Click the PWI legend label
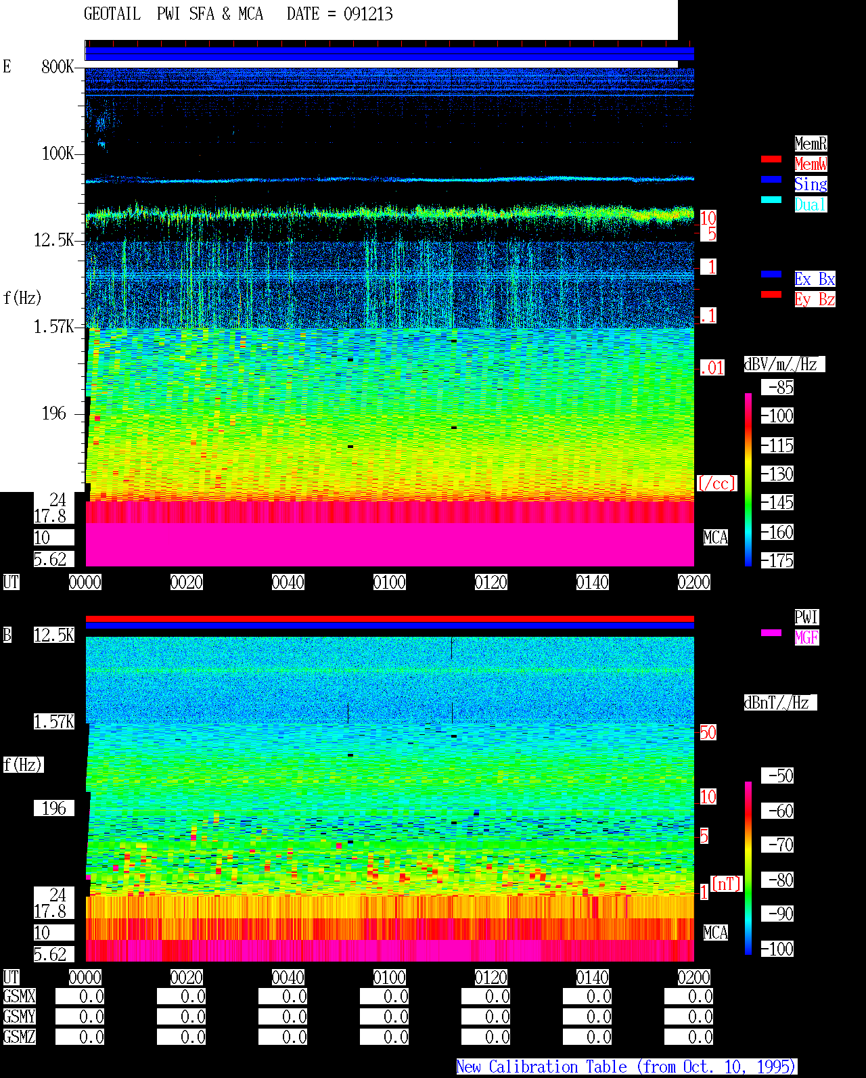This screenshot has height=1078, width=866. click(806, 617)
